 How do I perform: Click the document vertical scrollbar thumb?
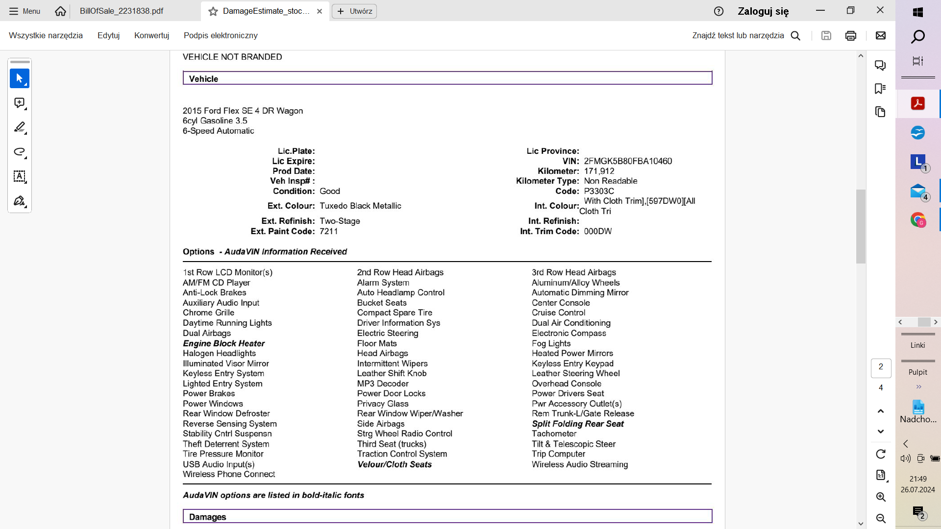click(861, 226)
